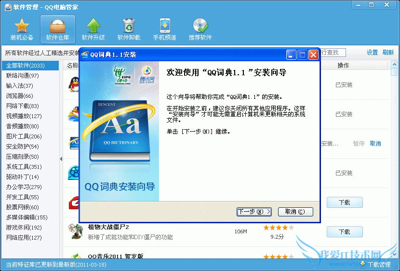The width and height of the screenshot is (400, 271).
Task: Open the 推荐软件 disc tab
Action: [x=200, y=29]
